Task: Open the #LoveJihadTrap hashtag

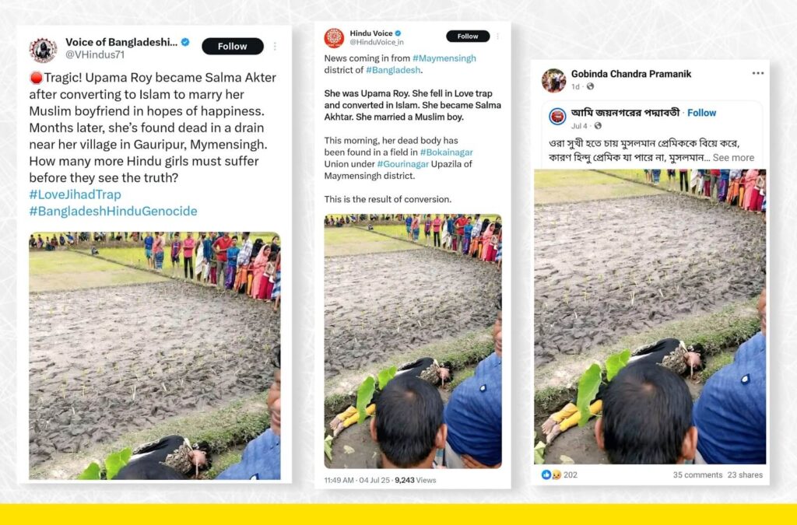Action: tap(75, 194)
